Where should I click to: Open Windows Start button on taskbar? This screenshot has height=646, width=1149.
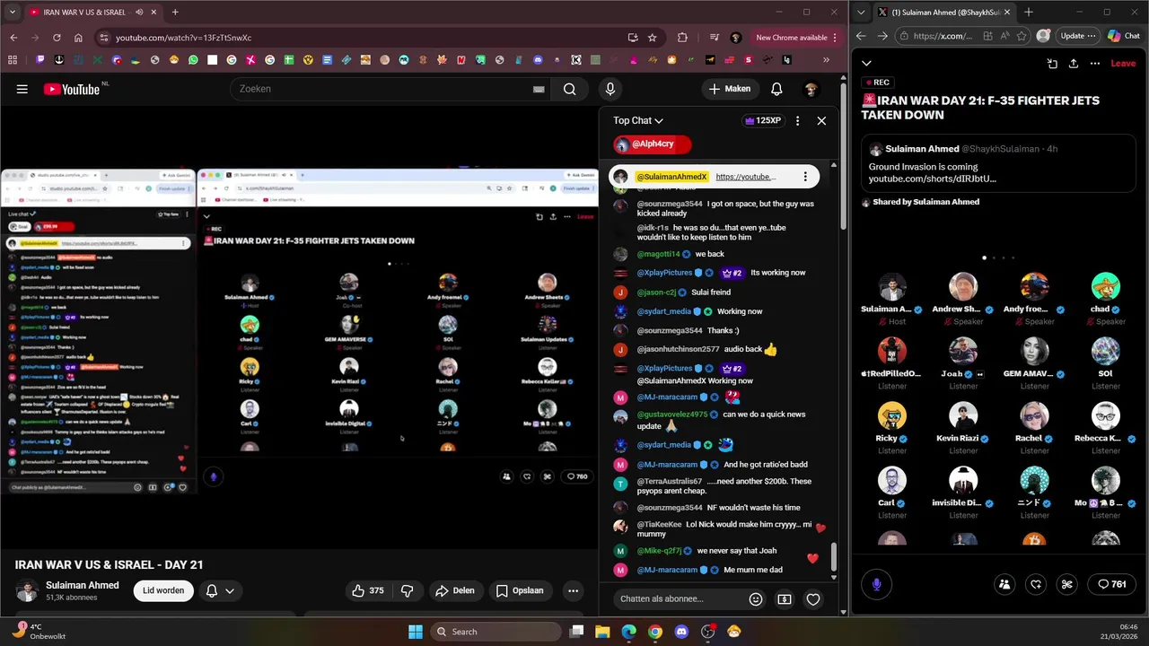click(416, 632)
